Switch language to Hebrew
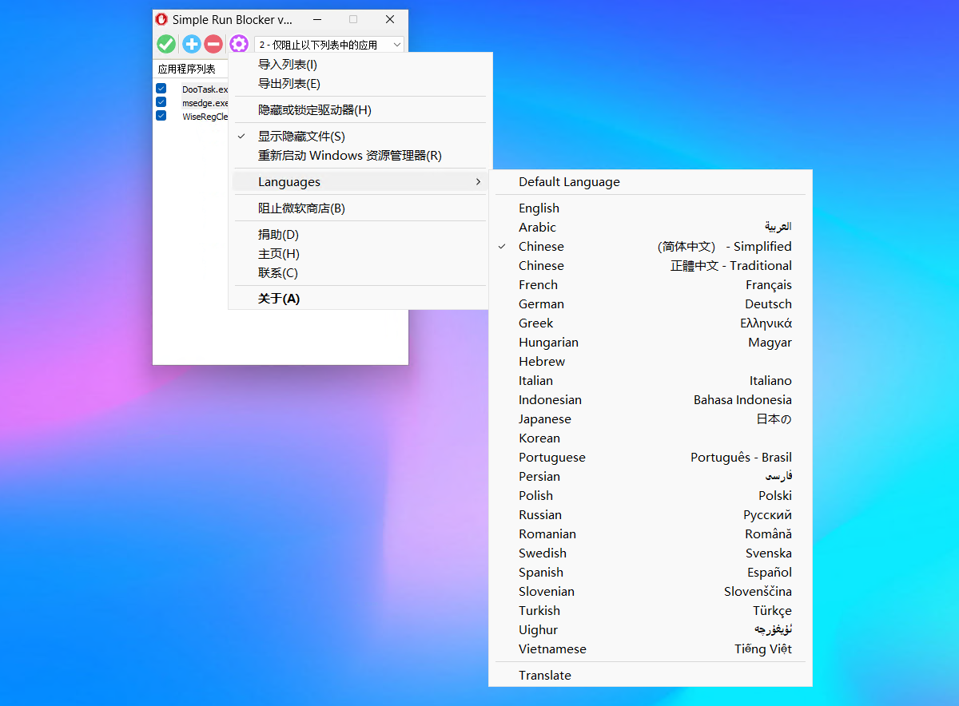Screen dimensions: 959x706 click(651, 362)
